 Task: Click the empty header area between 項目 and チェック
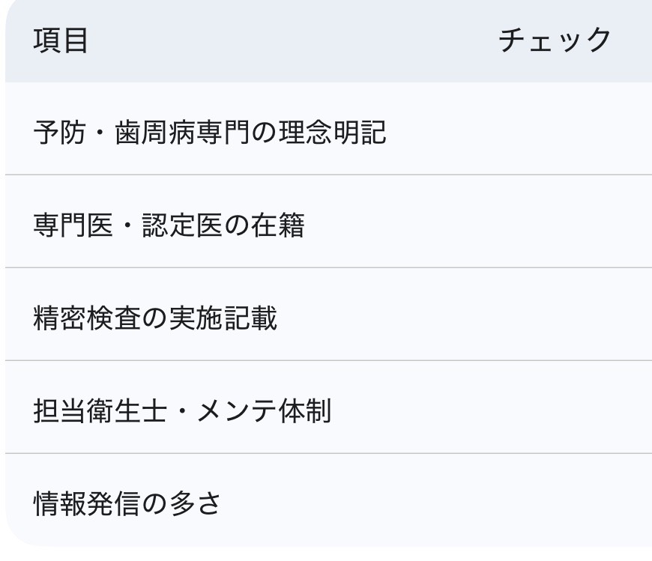(x=292, y=40)
